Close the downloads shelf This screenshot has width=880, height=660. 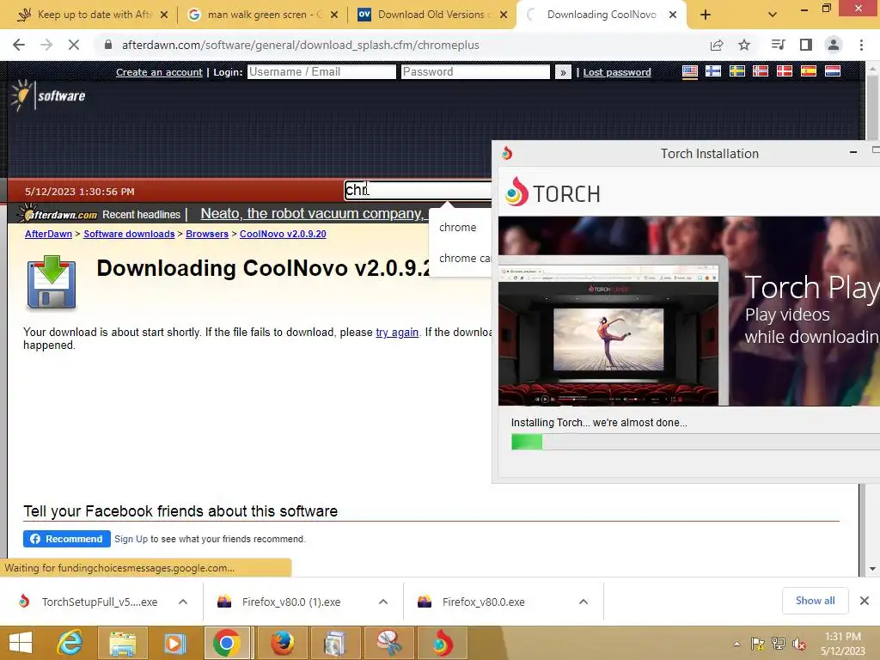[865, 601]
